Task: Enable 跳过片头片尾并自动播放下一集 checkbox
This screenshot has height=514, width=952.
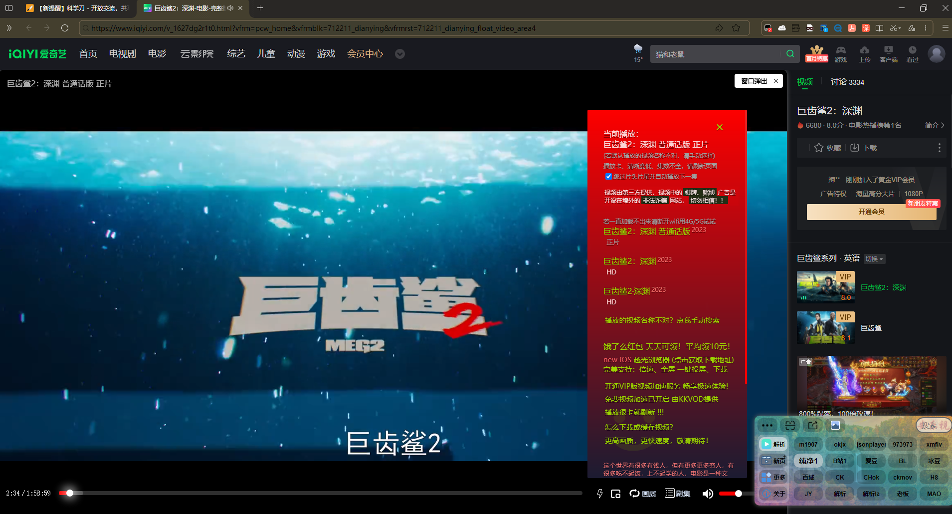Action: pyautogui.click(x=608, y=176)
